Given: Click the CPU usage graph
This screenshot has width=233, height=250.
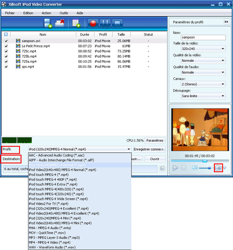Looking at the screenshot, I should (x=17, y=140).
